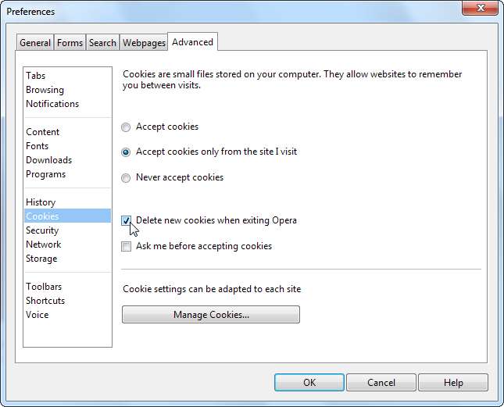The image size is (504, 407).
Task: Go to the Search tab
Action: coord(102,43)
